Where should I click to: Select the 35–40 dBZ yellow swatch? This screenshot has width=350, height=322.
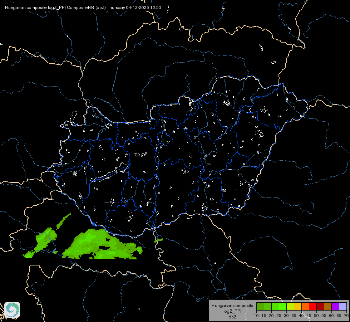click(298, 307)
